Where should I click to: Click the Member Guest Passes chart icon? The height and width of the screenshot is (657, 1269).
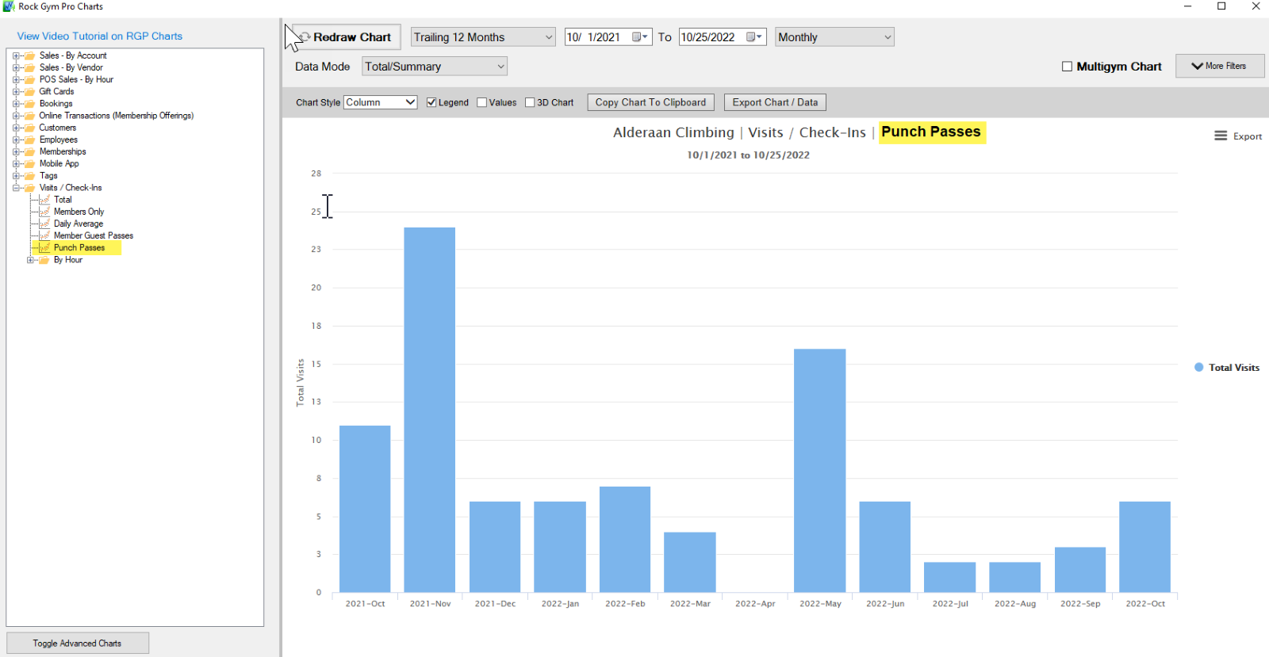(44, 235)
